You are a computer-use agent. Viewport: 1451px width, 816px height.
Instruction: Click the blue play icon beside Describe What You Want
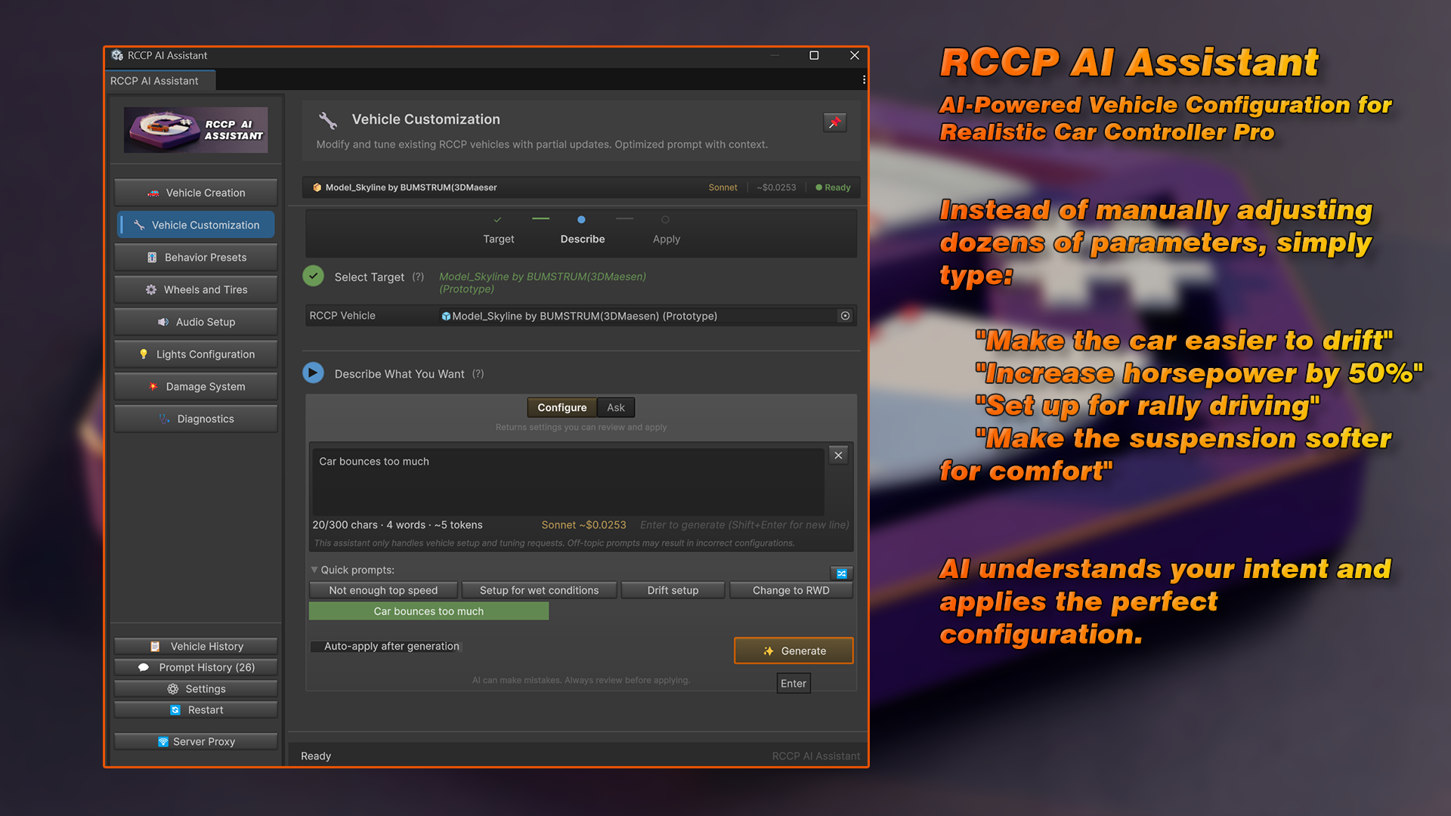313,373
